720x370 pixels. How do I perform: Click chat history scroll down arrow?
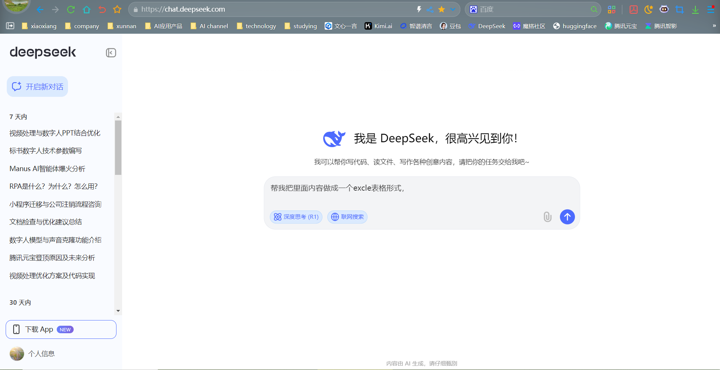[118, 311]
